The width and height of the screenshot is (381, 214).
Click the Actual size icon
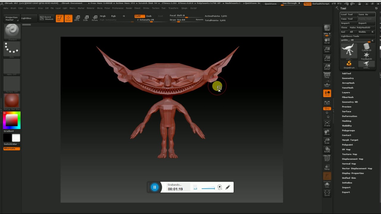327,58
